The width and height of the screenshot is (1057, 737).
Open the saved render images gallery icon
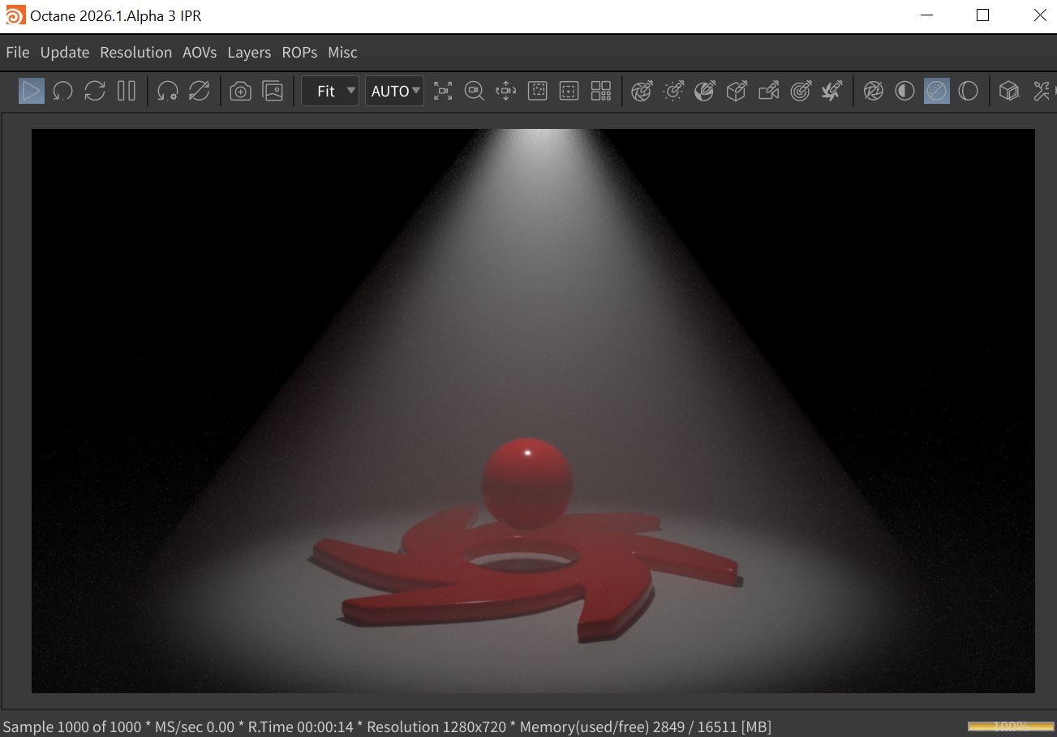point(273,91)
